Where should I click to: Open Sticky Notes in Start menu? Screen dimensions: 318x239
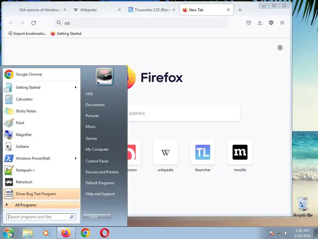click(x=42, y=111)
